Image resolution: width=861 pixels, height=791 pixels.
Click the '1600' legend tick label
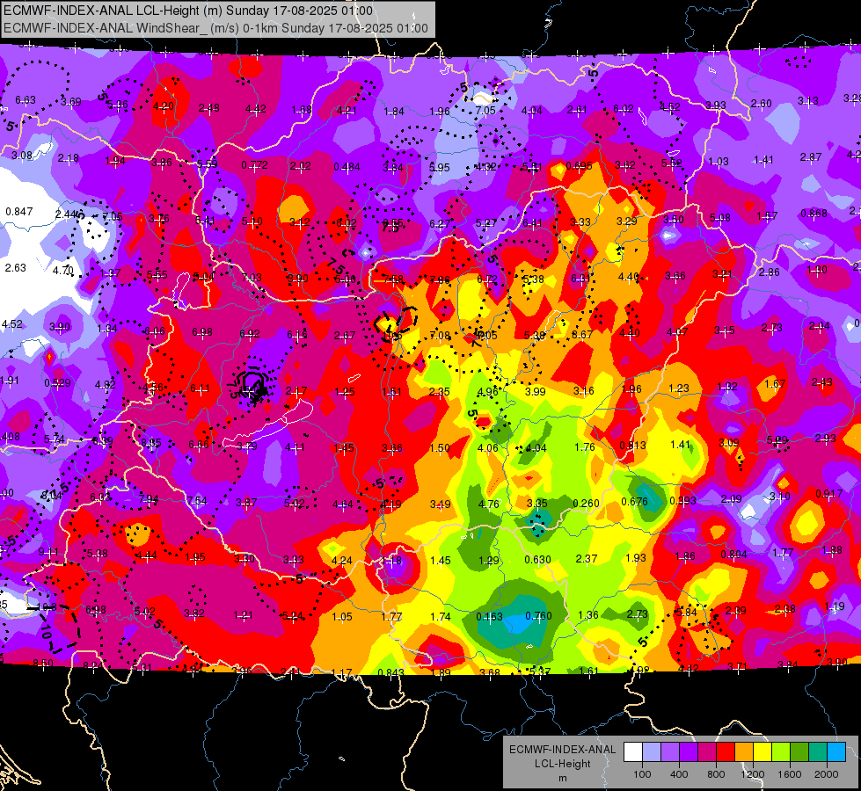[x=790, y=774]
